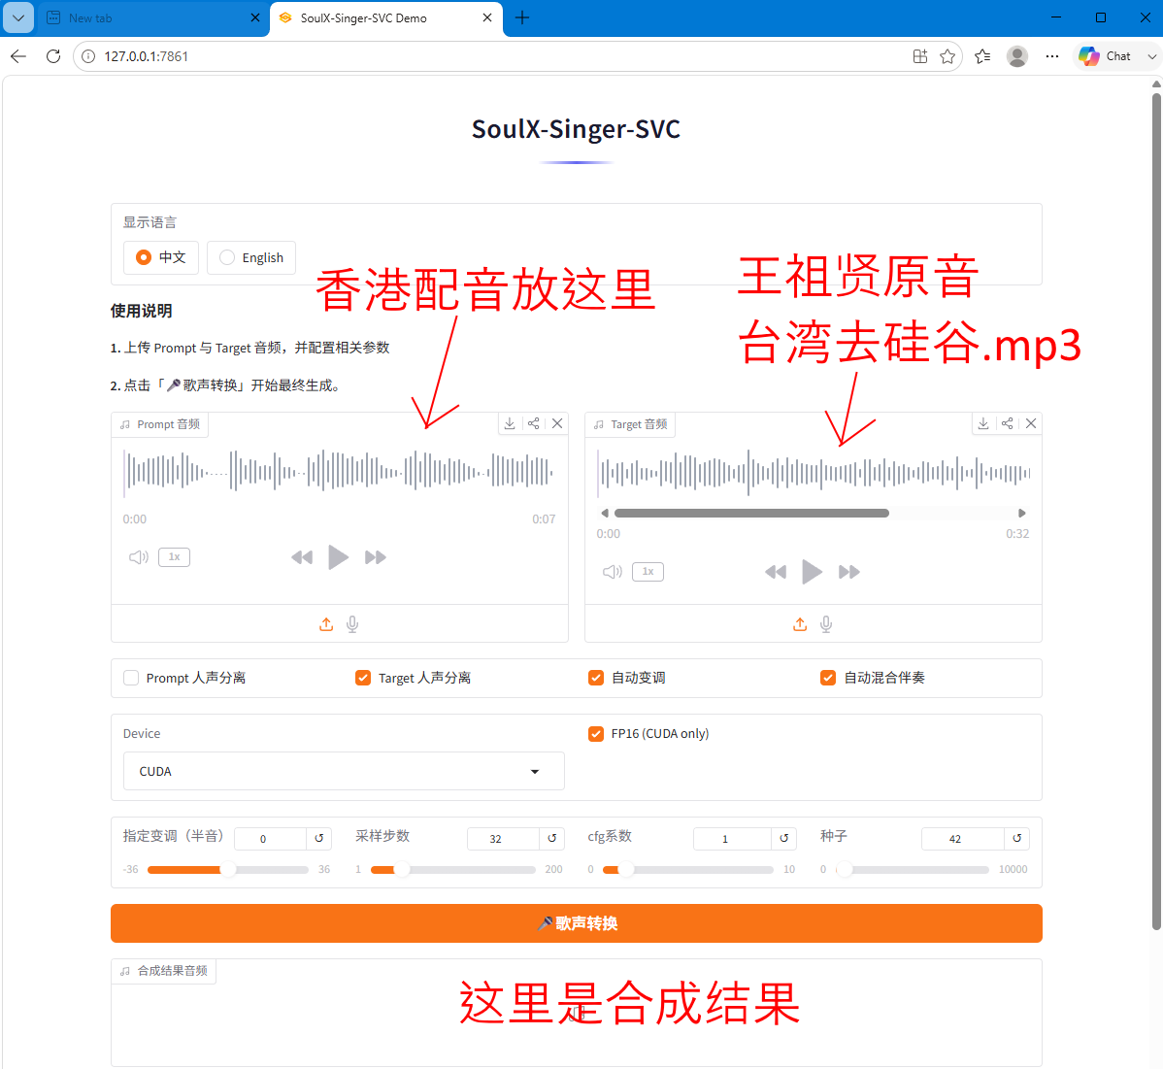
Task: Uncheck FP16 (CUDA only)
Action: pos(596,734)
